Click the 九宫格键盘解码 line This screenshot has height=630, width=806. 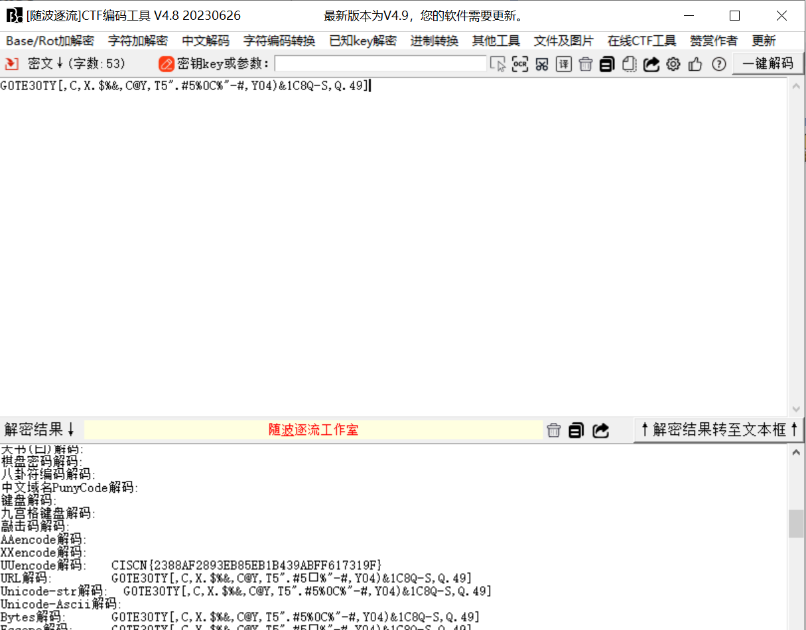(x=47, y=513)
